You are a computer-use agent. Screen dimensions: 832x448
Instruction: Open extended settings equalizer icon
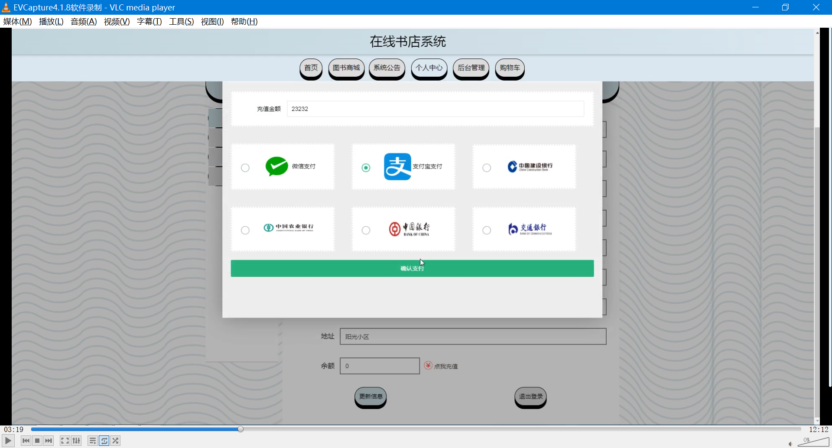76,441
